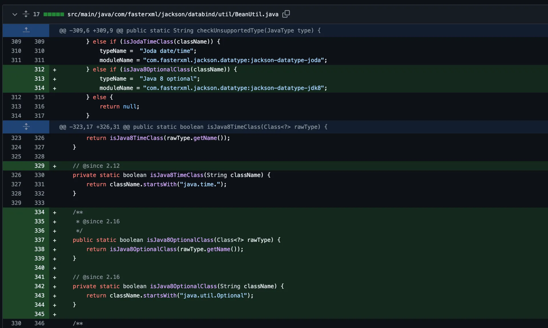Image resolution: width=548 pixels, height=328 pixels.
Task: Select old line number 309
Action: point(16,42)
